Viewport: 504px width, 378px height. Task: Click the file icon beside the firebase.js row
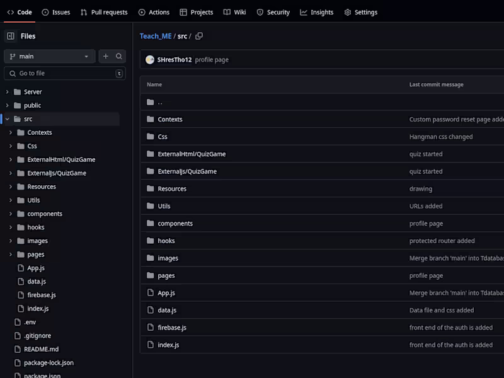pos(151,327)
